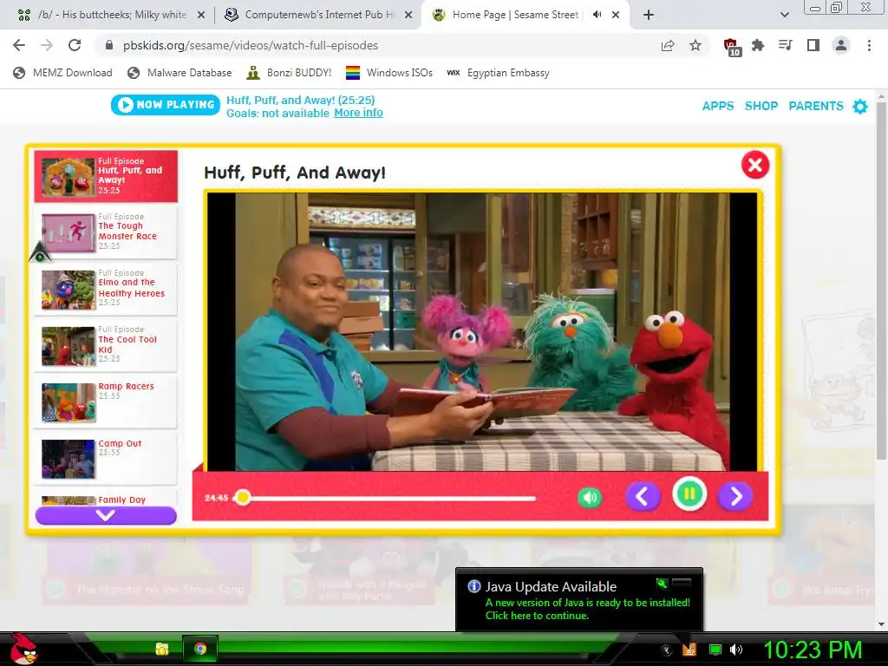The height and width of the screenshot is (666, 888).
Task: Share this page via the share icon
Action: [668, 45]
